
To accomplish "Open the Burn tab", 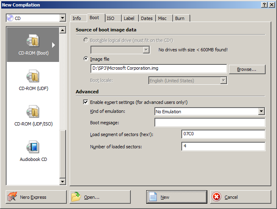I will [x=179, y=18].
